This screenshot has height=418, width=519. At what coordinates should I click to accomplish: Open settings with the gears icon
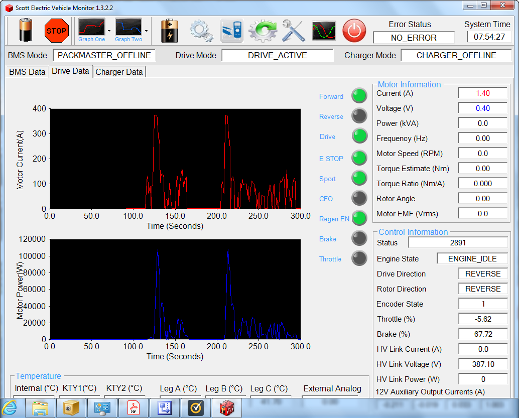pos(201,31)
